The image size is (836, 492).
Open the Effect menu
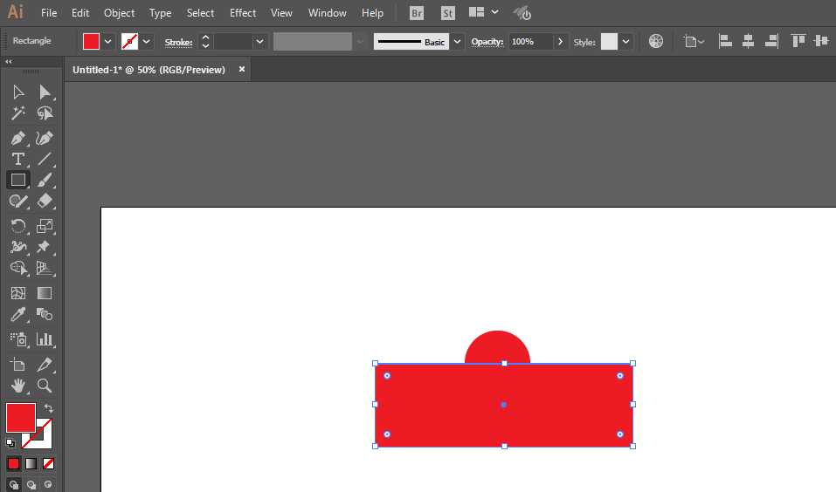[x=243, y=13]
